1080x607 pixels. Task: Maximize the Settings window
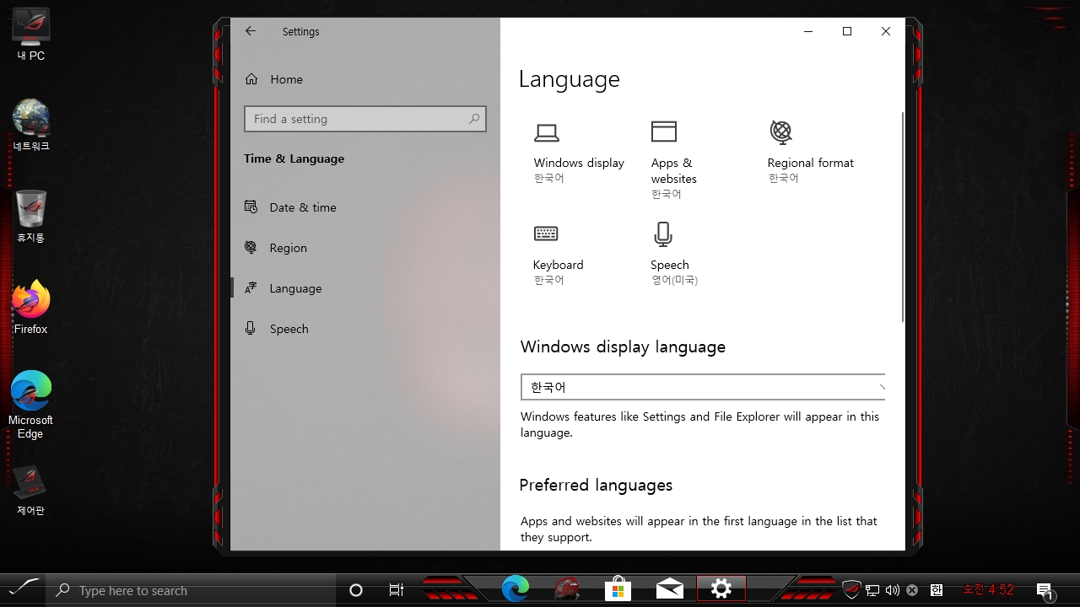coord(847,31)
